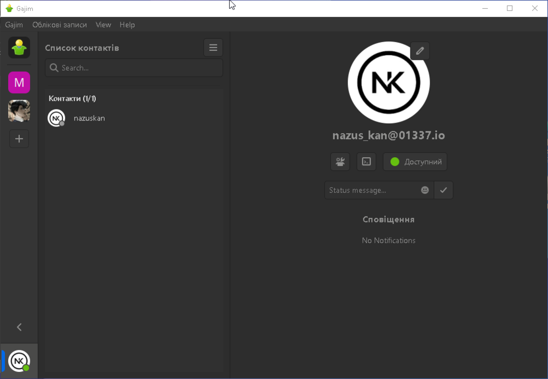The height and width of the screenshot is (379, 548).
Task: Open the emoji picker for status message
Action: click(x=425, y=190)
